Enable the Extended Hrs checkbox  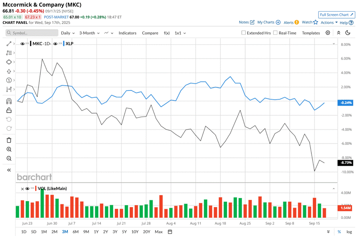tap(244, 33)
